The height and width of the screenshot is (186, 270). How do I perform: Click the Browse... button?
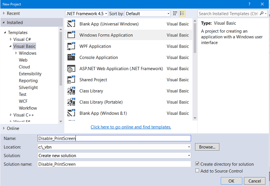(207, 147)
